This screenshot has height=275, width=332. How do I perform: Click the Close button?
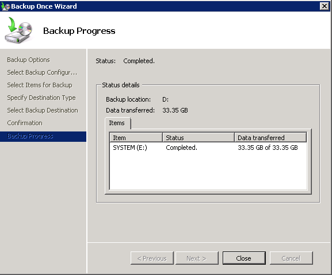[x=244, y=258]
